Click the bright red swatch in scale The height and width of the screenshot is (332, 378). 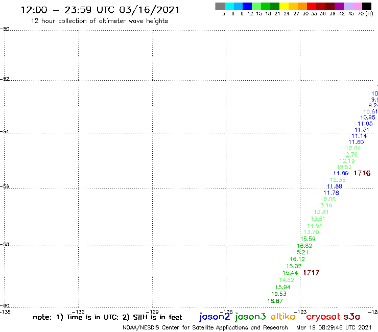tap(312, 6)
